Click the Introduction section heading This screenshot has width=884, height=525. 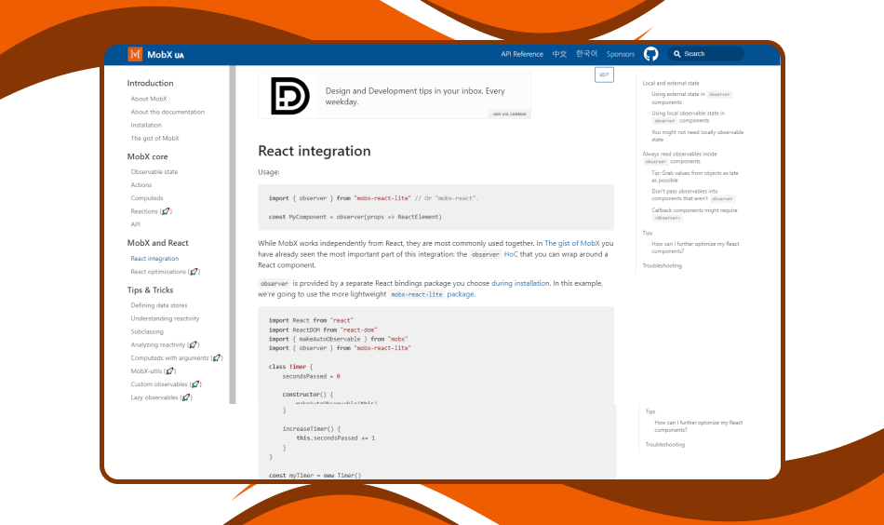click(x=150, y=84)
